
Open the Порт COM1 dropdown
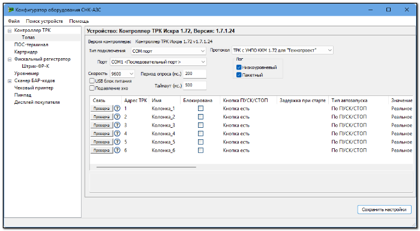[x=158, y=62]
